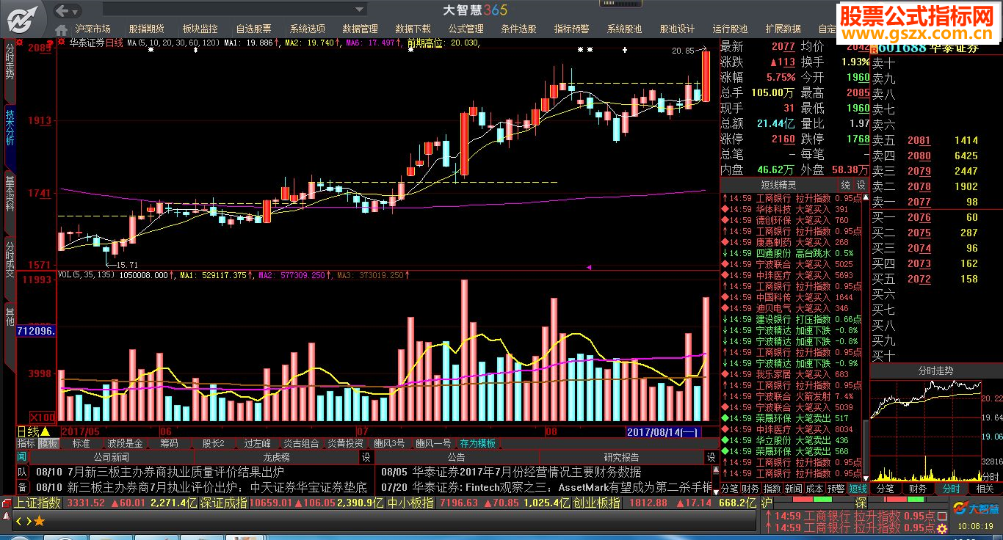Click the 上证指数 index label in status bar

39,503
